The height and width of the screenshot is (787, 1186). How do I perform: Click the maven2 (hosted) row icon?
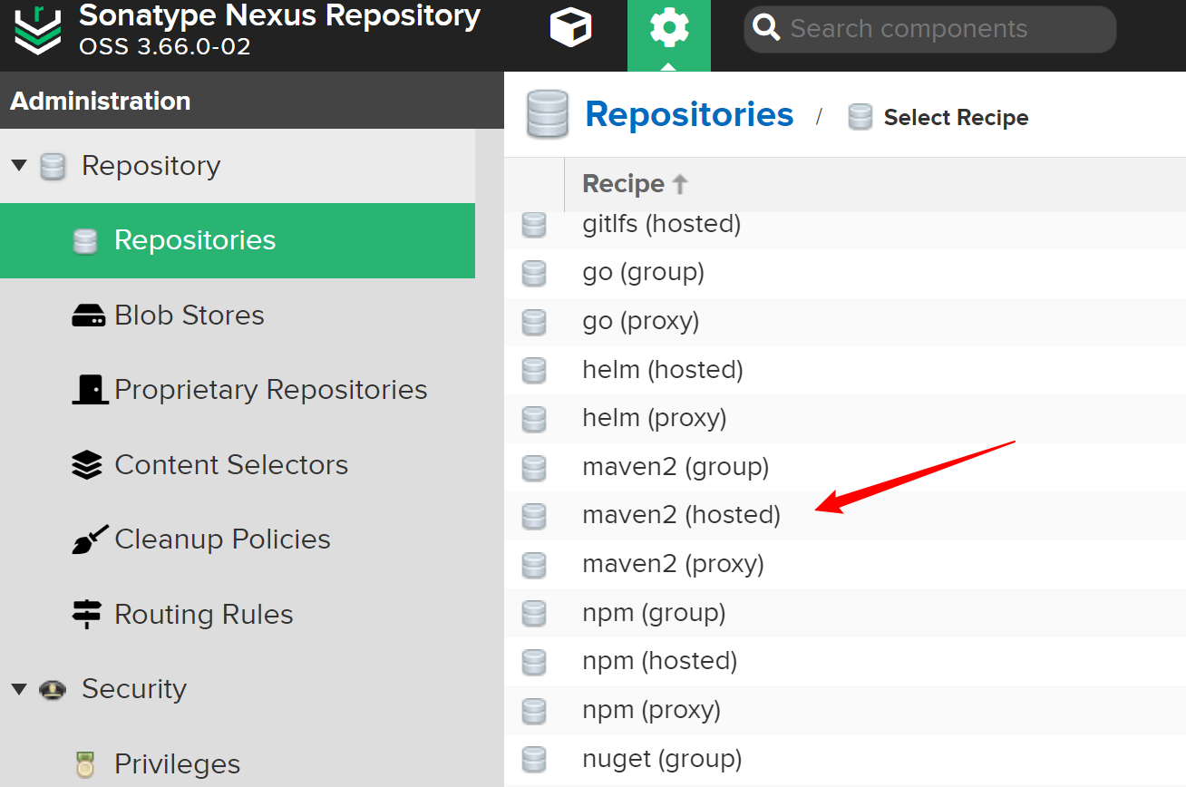pyautogui.click(x=535, y=516)
